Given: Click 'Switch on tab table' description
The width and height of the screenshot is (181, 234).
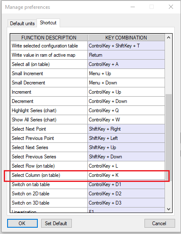Looking at the screenshot, I should pos(49,184).
